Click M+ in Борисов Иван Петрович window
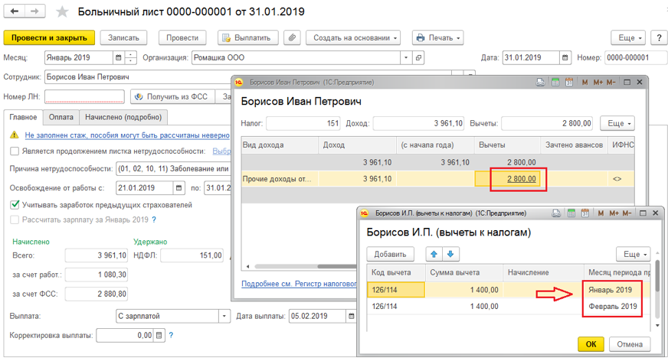Image resolution: width=668 pixels, height=361 pixels. tap(598, 83)
